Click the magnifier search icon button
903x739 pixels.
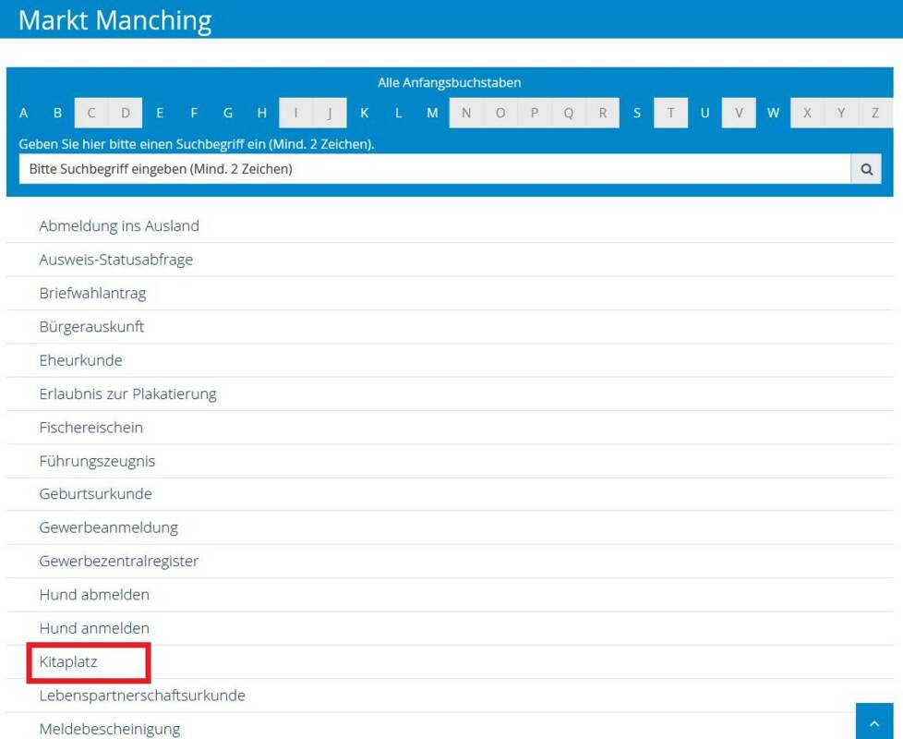point(866,169)
